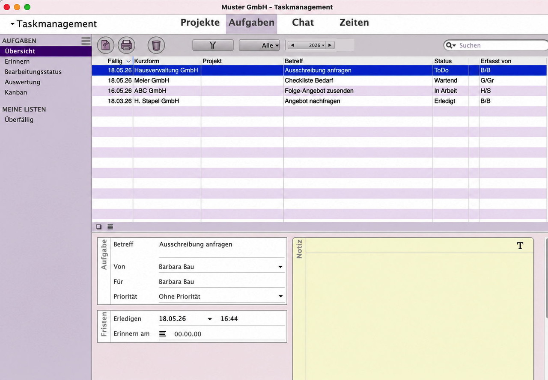Viewport: 548px width, 380px height.
Task: Print the task list
Action: tap(126, 45)
